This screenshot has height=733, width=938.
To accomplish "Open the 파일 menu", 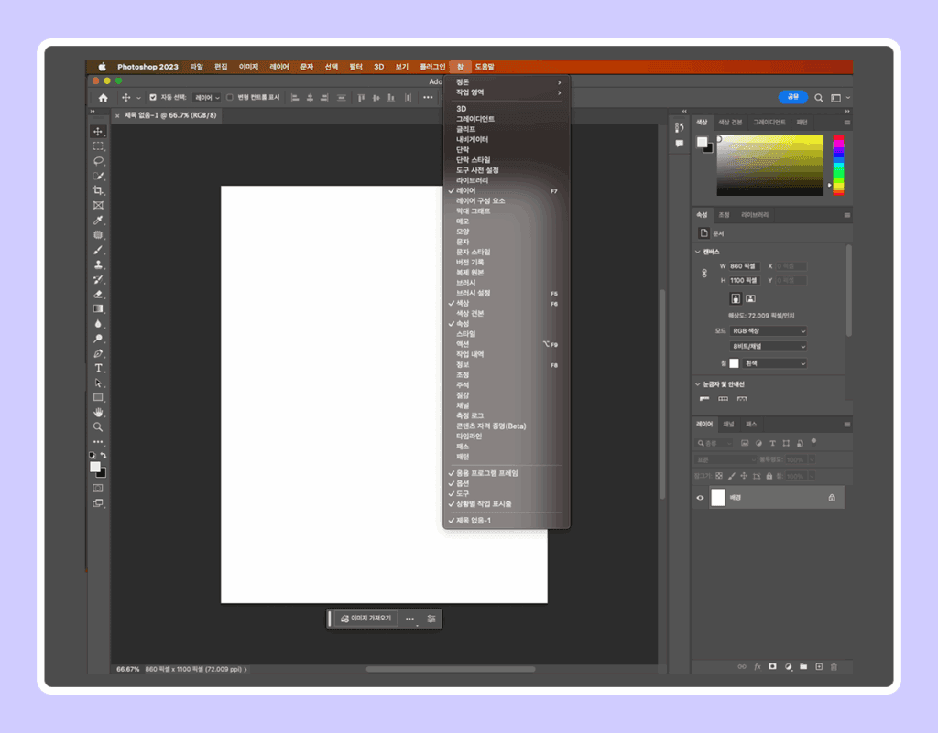I will (x=197, y=67).
